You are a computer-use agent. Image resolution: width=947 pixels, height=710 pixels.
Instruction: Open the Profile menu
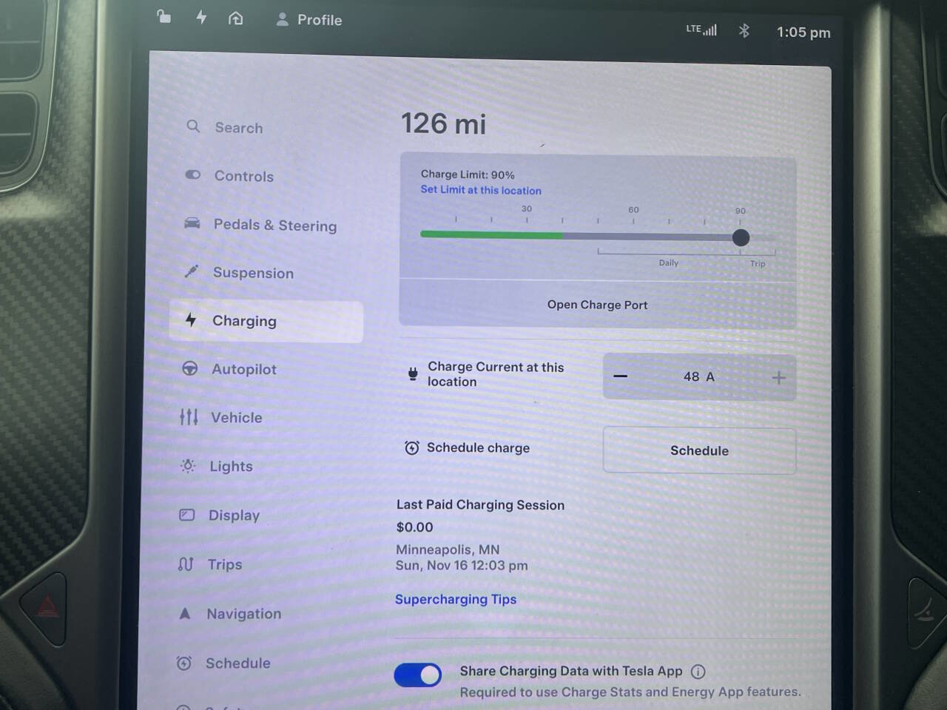309,20
